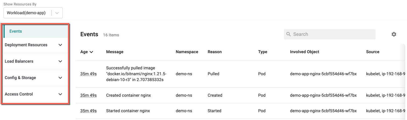This screenshot has width=407, height=120.
Task: Expand the Deployment Resources chevron
Action: (x=60, y=45)
